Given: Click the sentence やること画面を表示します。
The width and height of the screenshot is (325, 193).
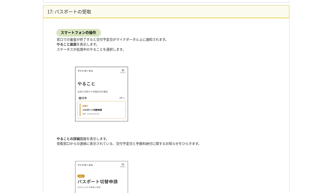Looking at the screenshot, I should 78,44.
